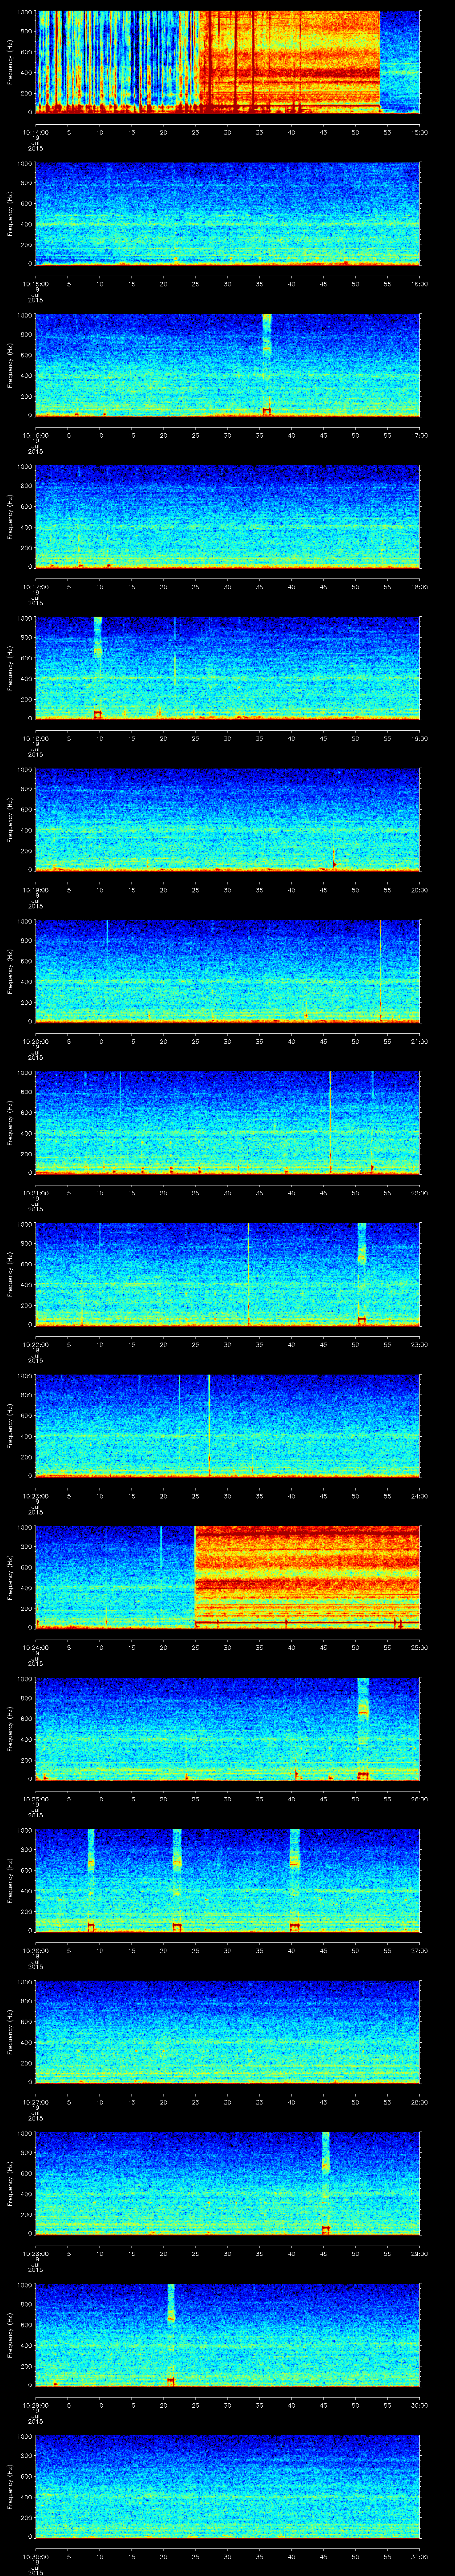
Task: Click the broadband burst in the 10:29:00 panel
Action: pyautogui.click(x=171, y=2335)
